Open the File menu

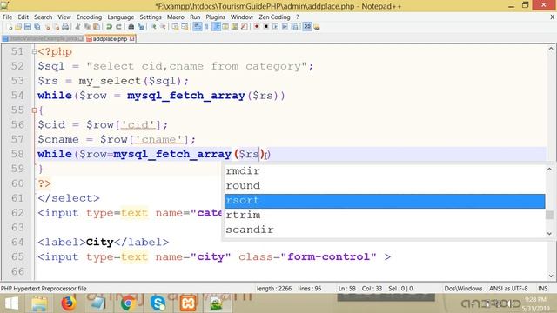tap(7, 17)
